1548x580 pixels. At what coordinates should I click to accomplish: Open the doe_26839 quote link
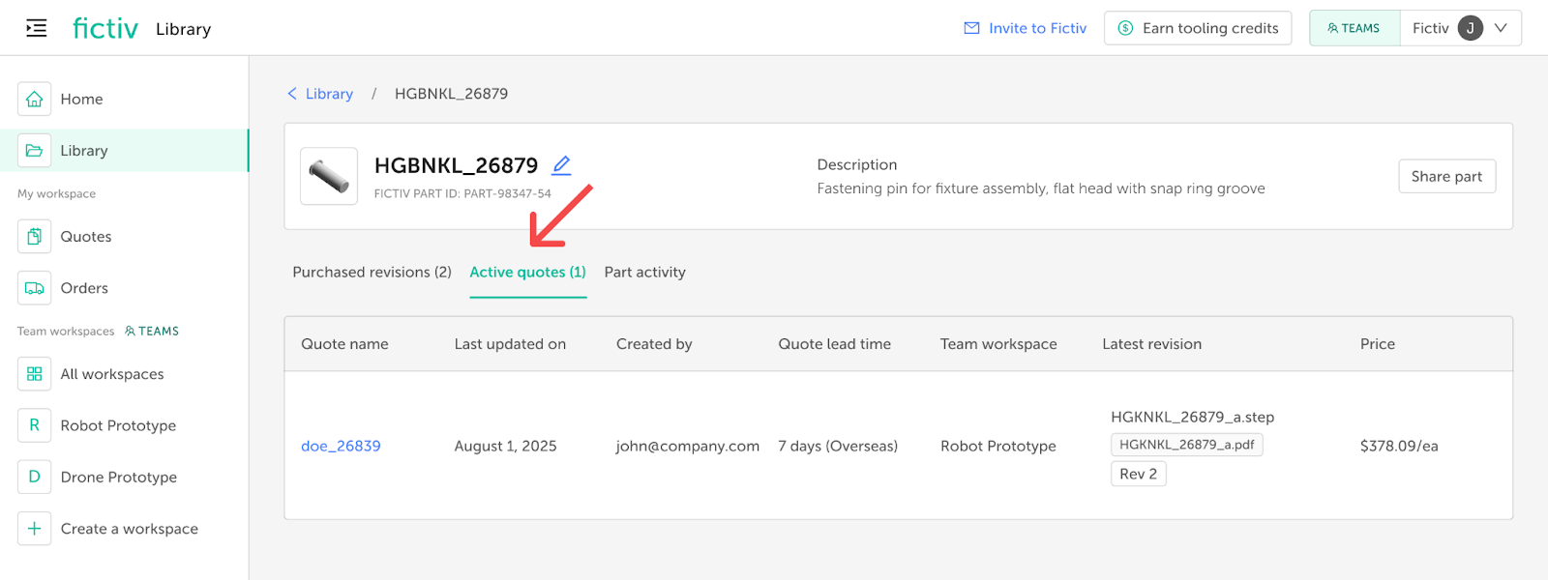click(x=341, y=446)
